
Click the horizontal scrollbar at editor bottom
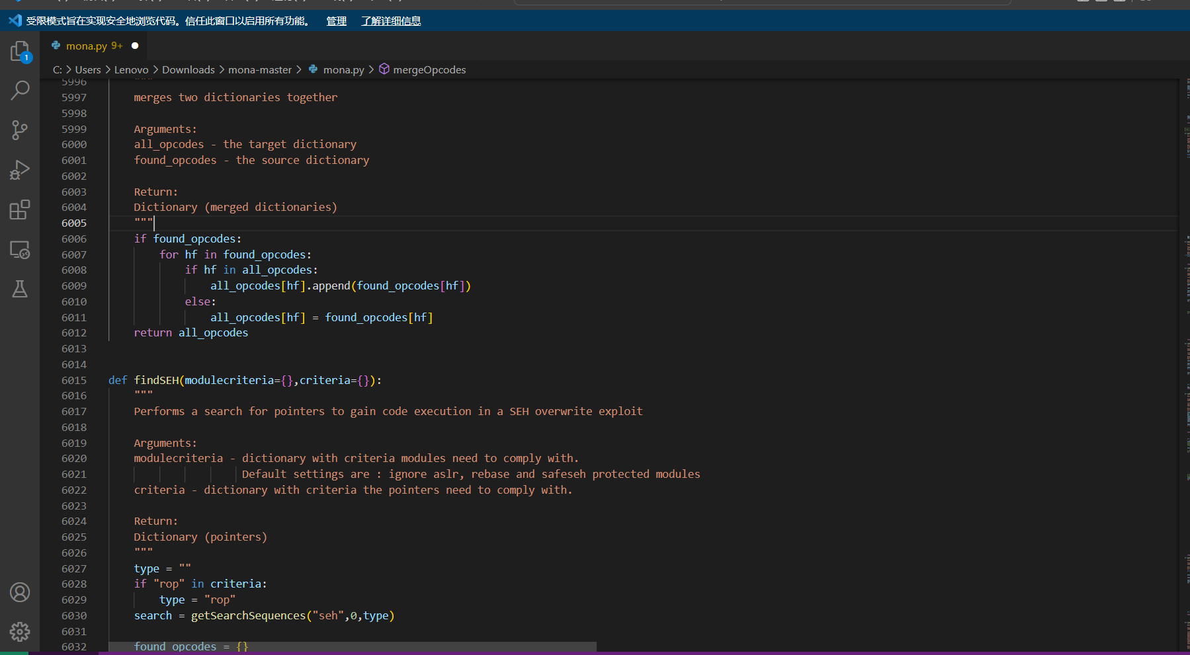(353, 646)
